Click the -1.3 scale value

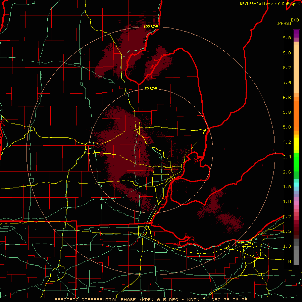point(286,246)
